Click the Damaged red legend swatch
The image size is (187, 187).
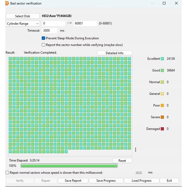(x=162, y=129)
